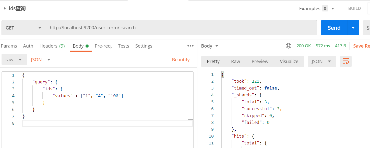Switch to the Headers tab
Viewport: 370px width, 148px height.
click(52, 46)
